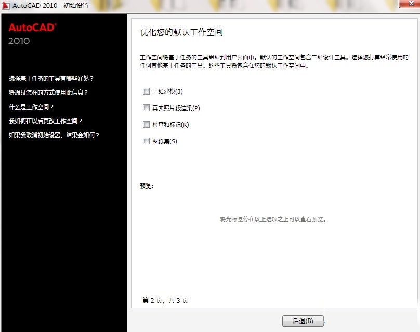Viewport: 420px width, 332px height.
Task: Click the AutoCAD app icon in title bar
Action: pyautogui.click(x=6, y=5)
